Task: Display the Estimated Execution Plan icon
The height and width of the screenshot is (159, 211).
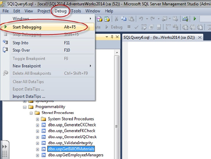Action: click(x=144, y=27)
